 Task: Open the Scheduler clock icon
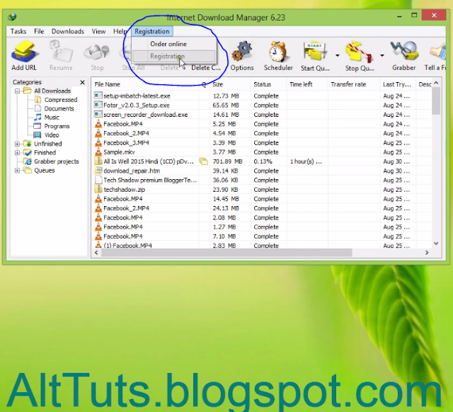pyautogui.click(x=278, y=52)
